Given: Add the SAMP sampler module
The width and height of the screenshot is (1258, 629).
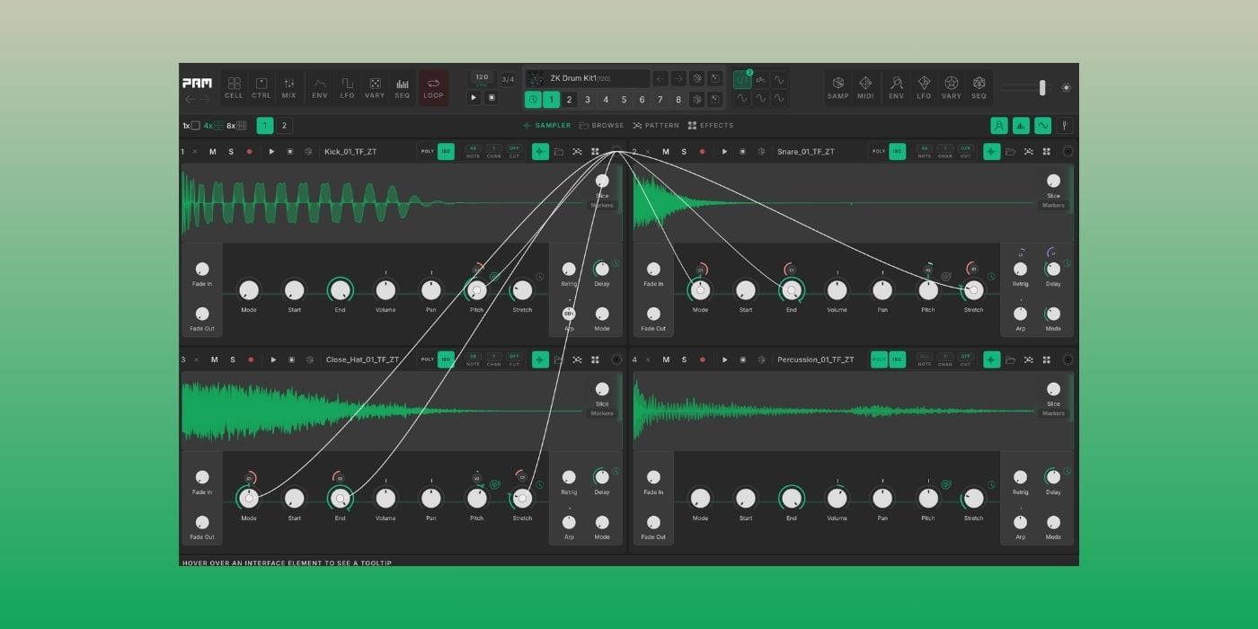Looking at the screenshot, I should (x=838, y=87).
